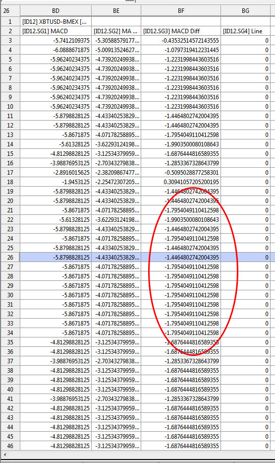The image size is (275, 463).
Task: Select cell -5.00913524627... in row 4
Action: tap(116, 50)
